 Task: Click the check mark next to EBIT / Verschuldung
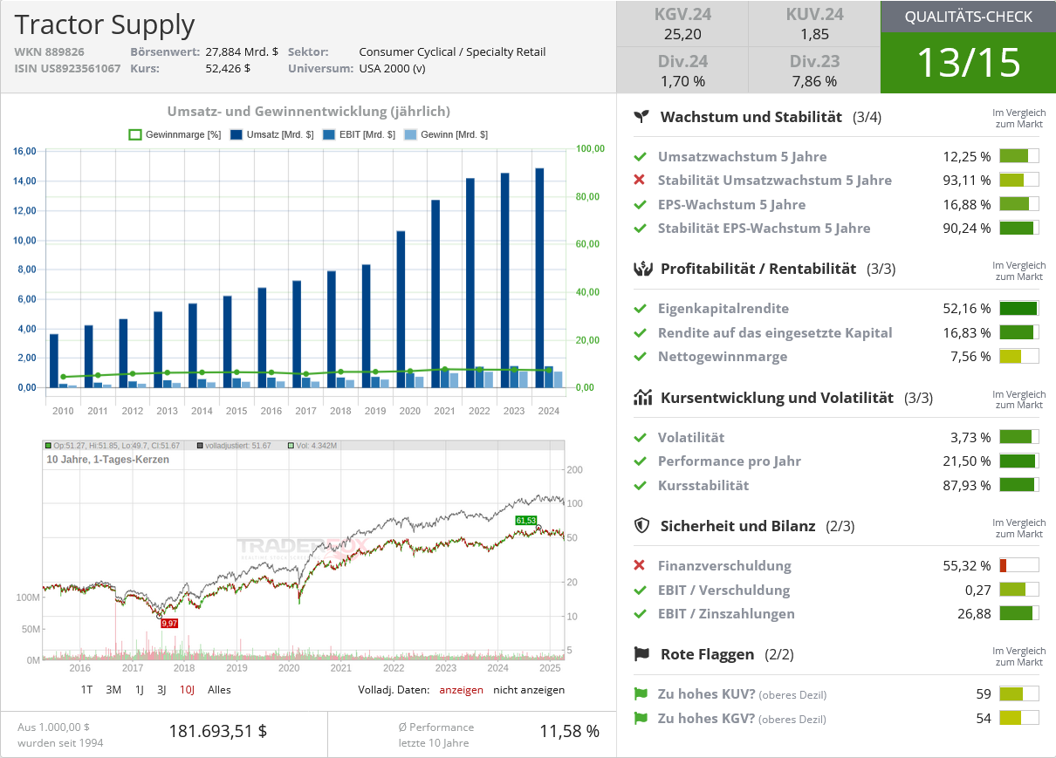640,591
